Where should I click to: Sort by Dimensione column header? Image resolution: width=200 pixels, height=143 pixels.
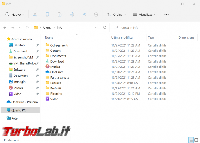(186, 37)
